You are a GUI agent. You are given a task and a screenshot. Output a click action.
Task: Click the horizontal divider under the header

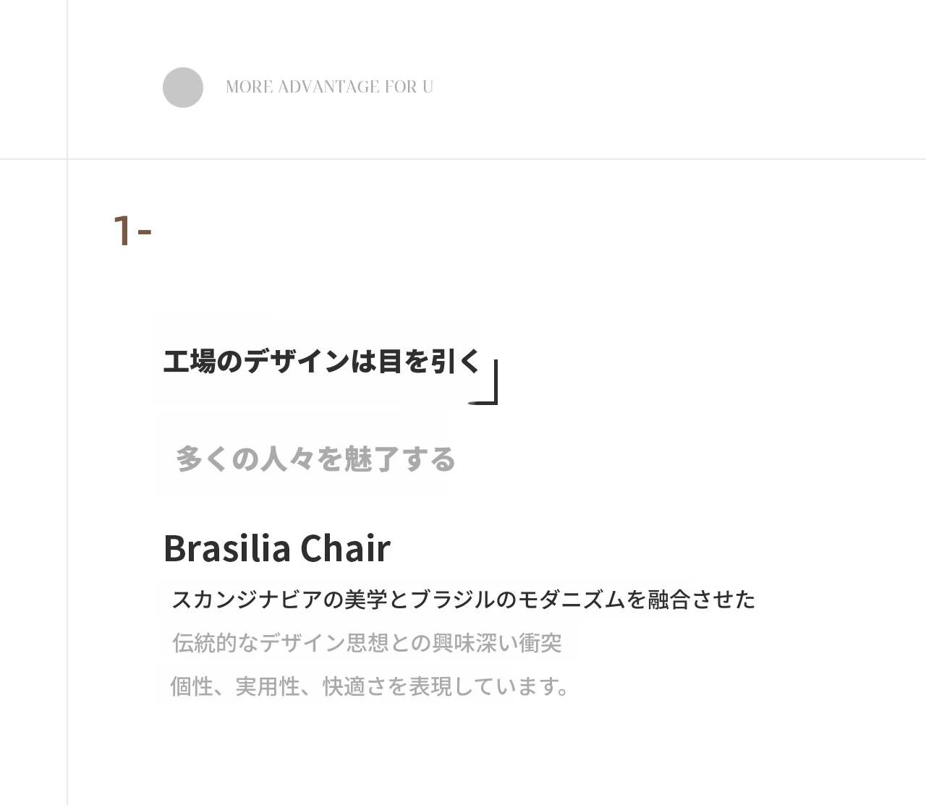coord(463,158)
